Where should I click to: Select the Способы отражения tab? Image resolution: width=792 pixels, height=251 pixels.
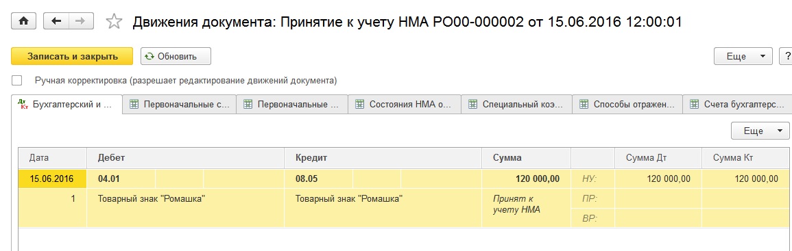tap(627, 105)
